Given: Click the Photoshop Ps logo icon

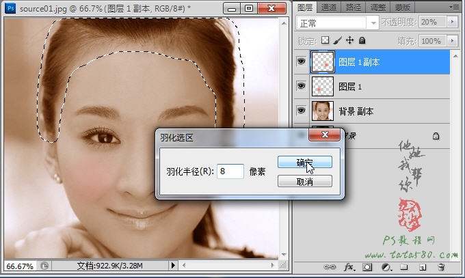Looking at the screenshot, I should pyautogui.click(x=11, y=8).
